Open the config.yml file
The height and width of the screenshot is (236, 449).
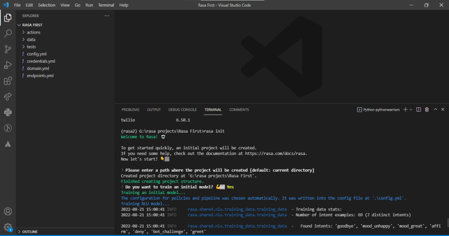(36, 54)
